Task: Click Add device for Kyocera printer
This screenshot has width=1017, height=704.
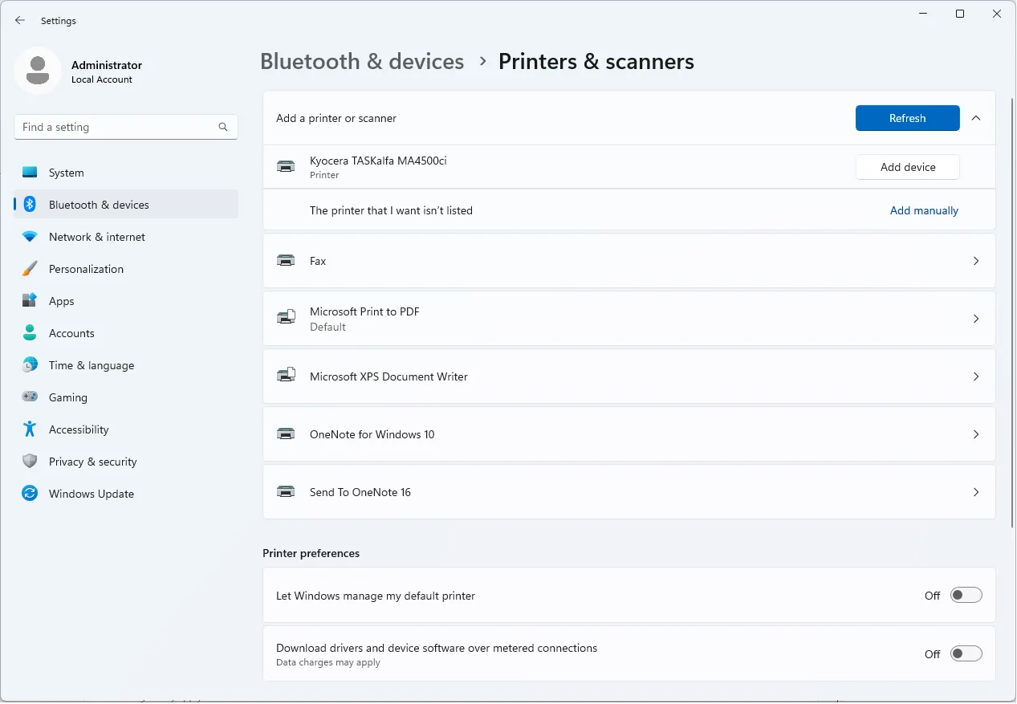Action: pos(907,167)
